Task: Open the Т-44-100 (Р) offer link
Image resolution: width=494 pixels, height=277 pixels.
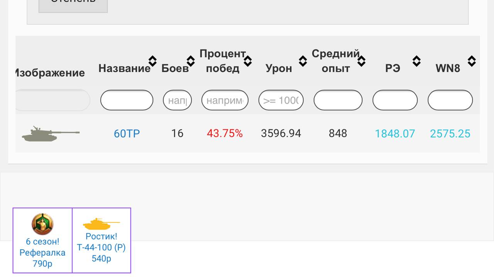Action: click(x=101, y=247)
